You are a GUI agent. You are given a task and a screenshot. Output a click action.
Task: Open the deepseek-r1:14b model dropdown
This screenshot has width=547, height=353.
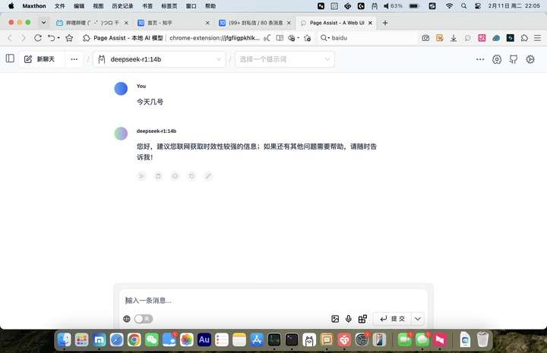(x=159, y=59)
